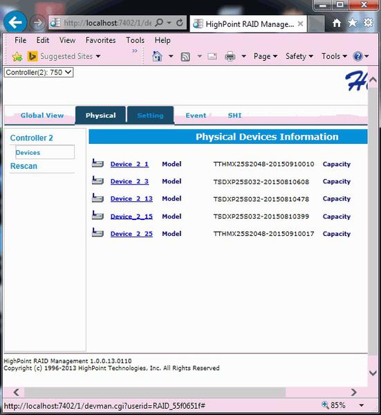Open browser home via top-right house icon

click(337, 23)
